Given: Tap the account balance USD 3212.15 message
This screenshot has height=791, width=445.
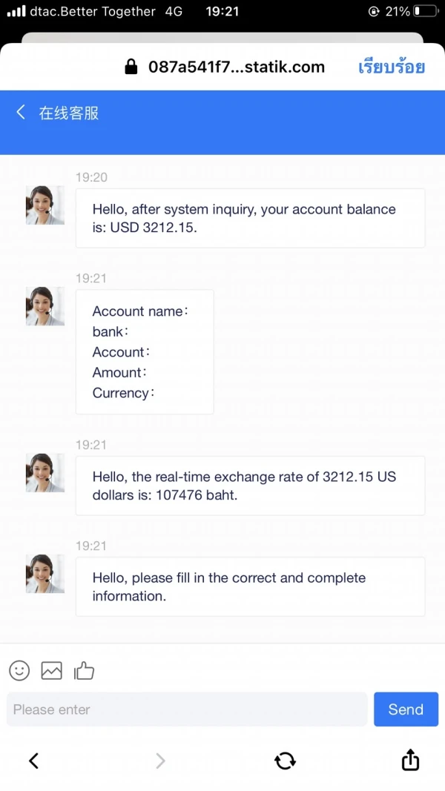Looking at the screenshot, I should pos(250,218).
